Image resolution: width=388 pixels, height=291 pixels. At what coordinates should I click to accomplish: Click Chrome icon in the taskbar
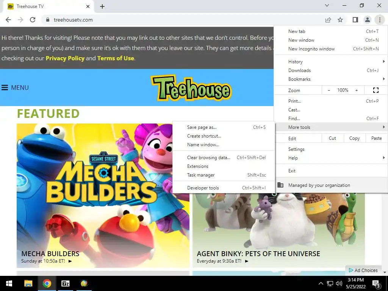tap(47, 283)
